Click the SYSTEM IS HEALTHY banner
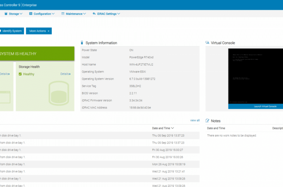This screenshot has height=187, width=283. coord(37,54)
